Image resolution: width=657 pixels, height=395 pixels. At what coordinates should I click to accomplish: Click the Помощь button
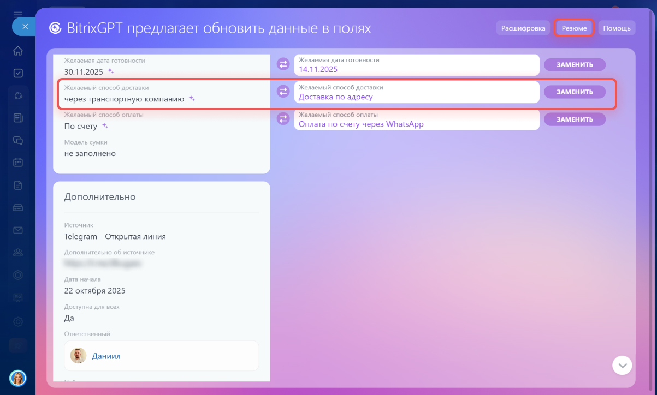[x=617, y=28]
